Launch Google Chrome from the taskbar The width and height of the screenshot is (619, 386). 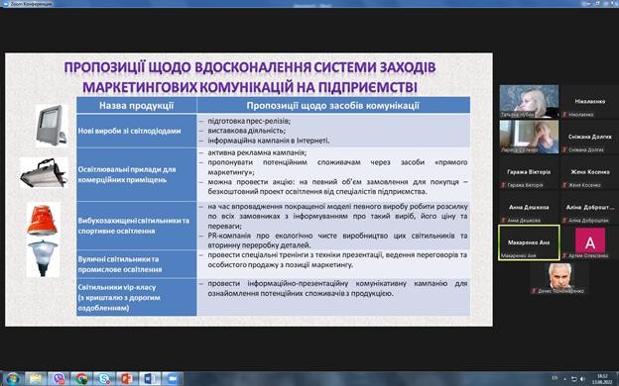click(81, 379)
